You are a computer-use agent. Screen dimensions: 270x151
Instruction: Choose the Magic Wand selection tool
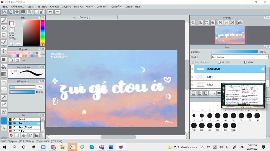[4, 97]
